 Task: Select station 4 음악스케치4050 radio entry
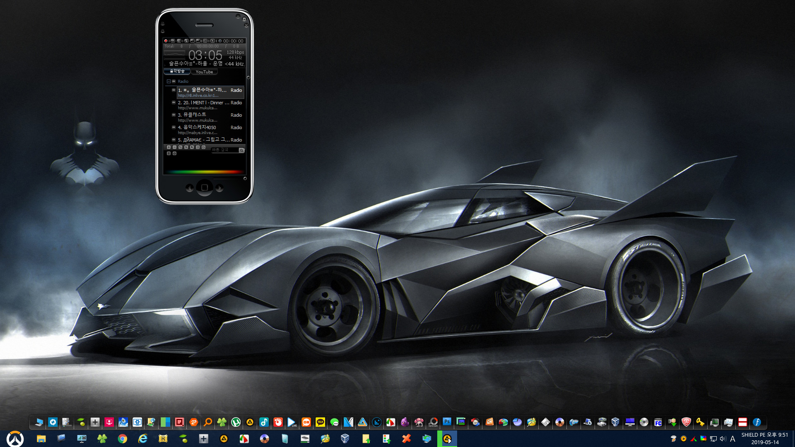pos(210,130)
